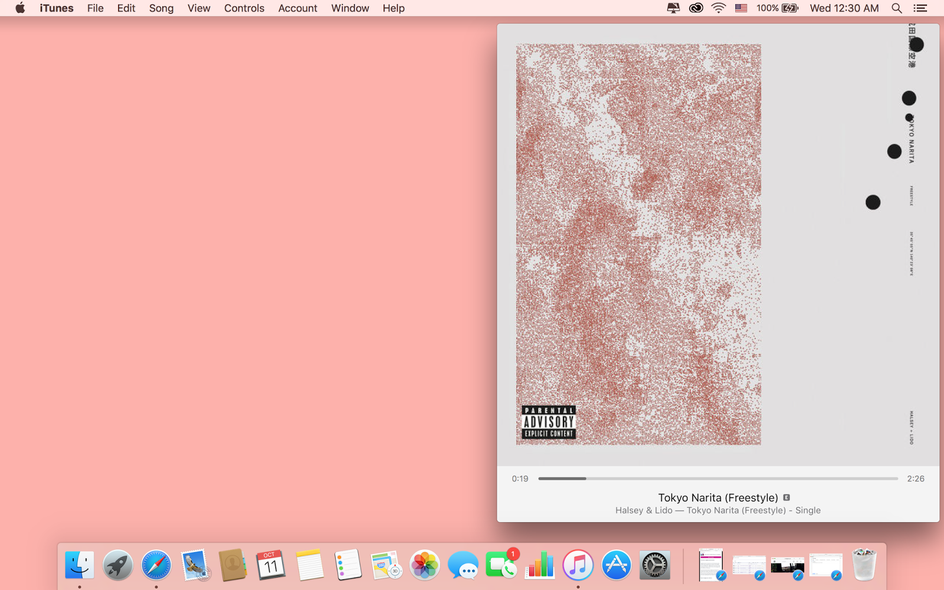Open FaceTime icon with notification badge
This screenshot has height=590, width=944.
pos(501,565)
